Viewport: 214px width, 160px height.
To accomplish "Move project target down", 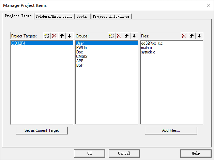I will pyautogui.click(x=70, y=36).
